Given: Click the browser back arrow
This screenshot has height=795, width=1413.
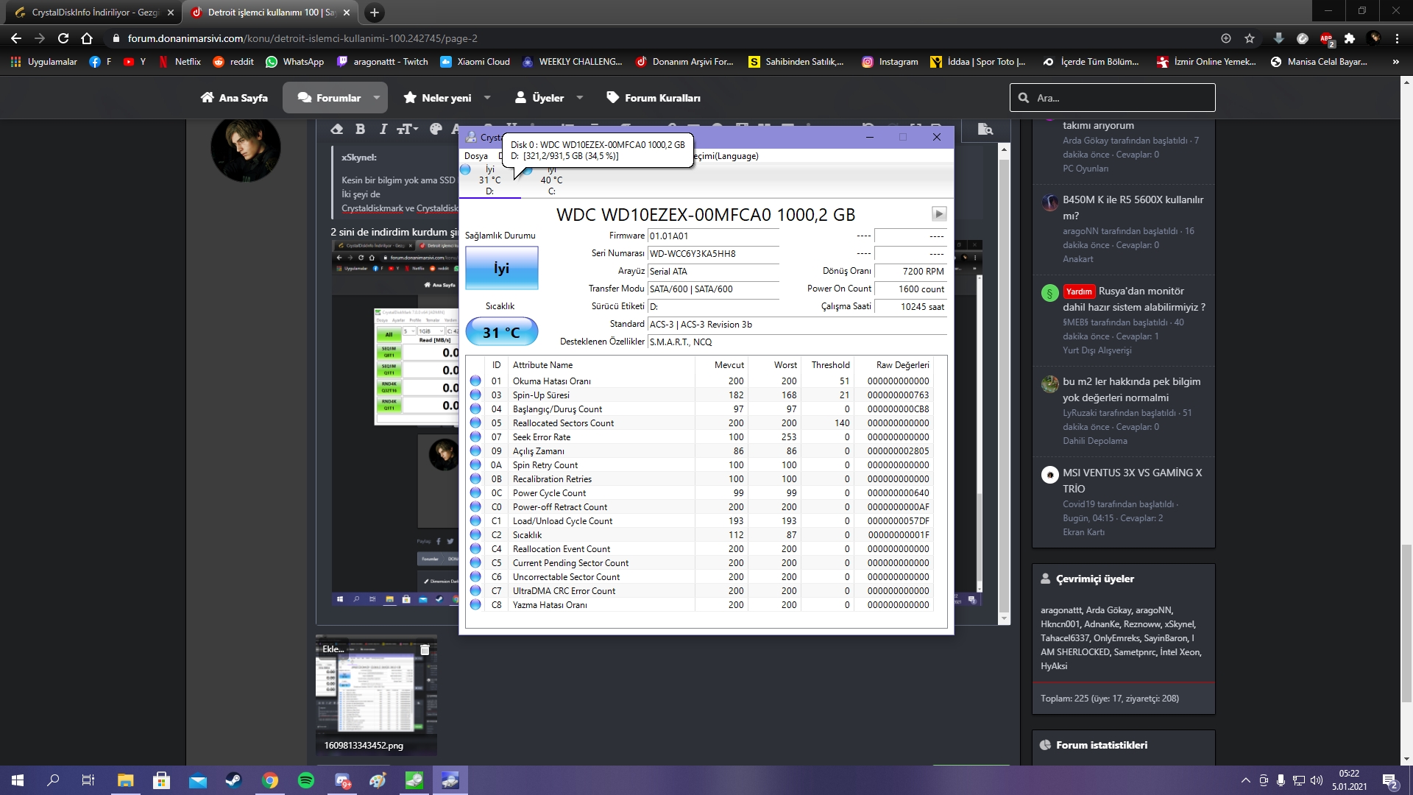Looking at the screenshot, I should pos(16,38).
